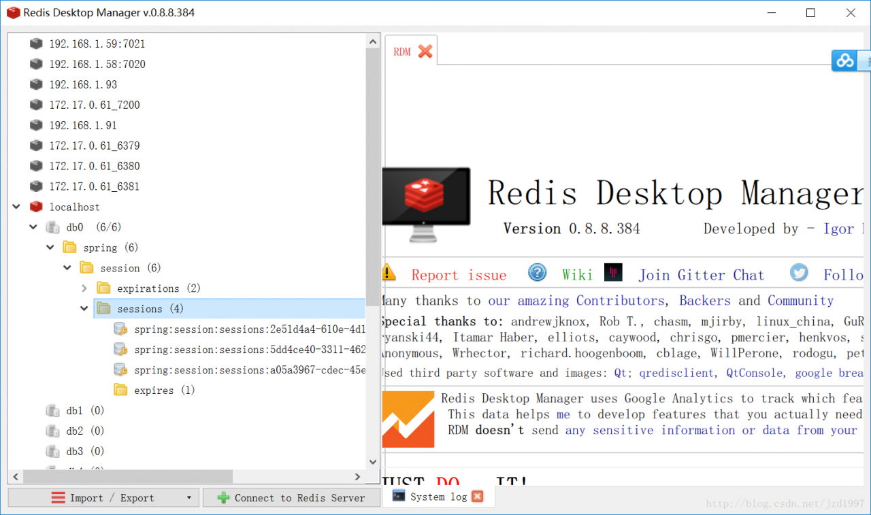
Task: Open the Join Gitter Chat link
Action: tap(702, 275)
